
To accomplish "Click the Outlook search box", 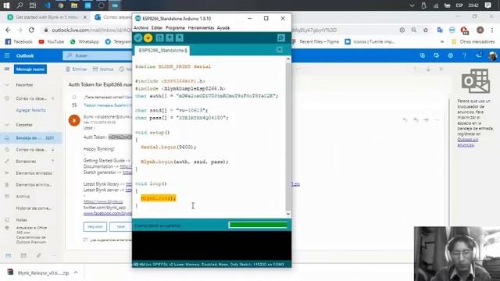I will [97, 55].
